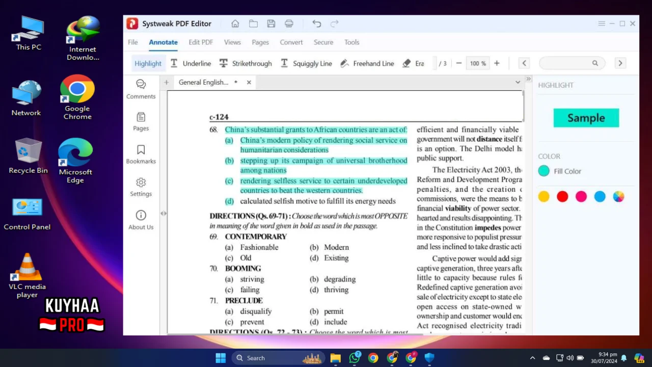652x367 pixels.
Task: Choose the blue highlight color
Action: [600, 197]
